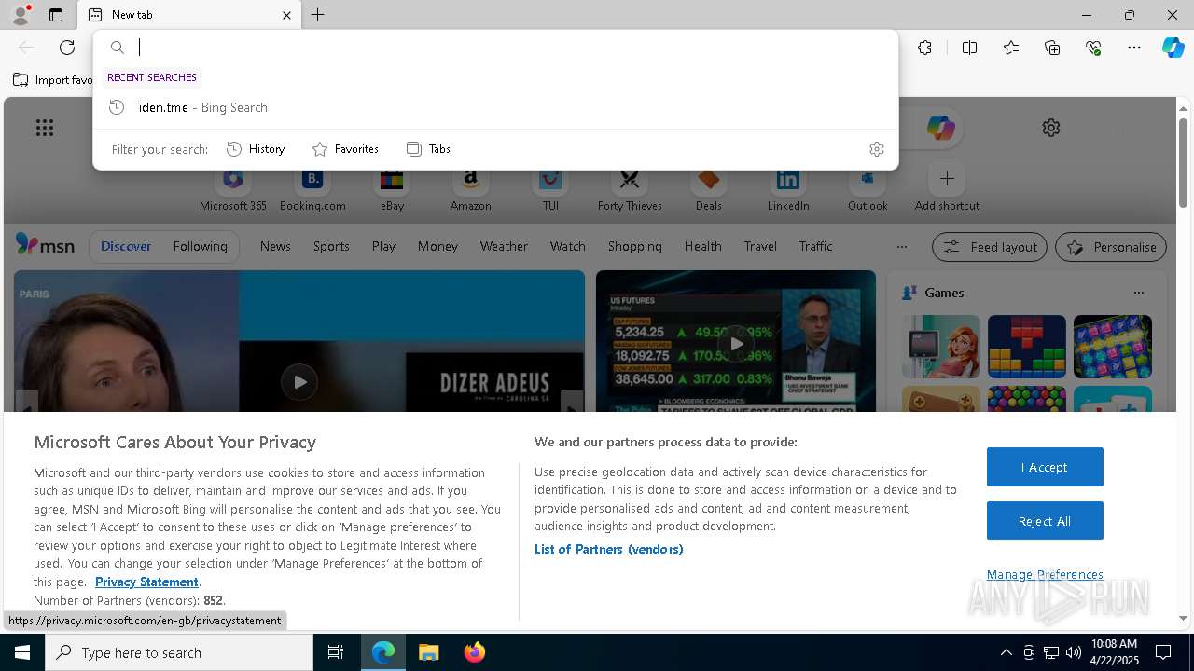The width and height of the screenshot is (1194, 671).
Task: Open the block puzzle game thumbnail
Action: click(1026, 346)
